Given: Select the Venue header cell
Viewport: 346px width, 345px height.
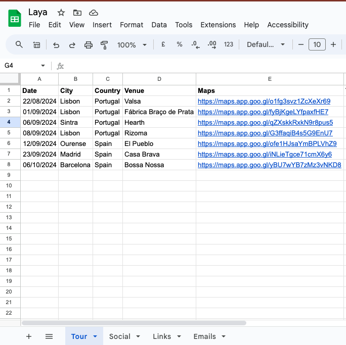Looking at the screenshot, I should coord(159,90).
